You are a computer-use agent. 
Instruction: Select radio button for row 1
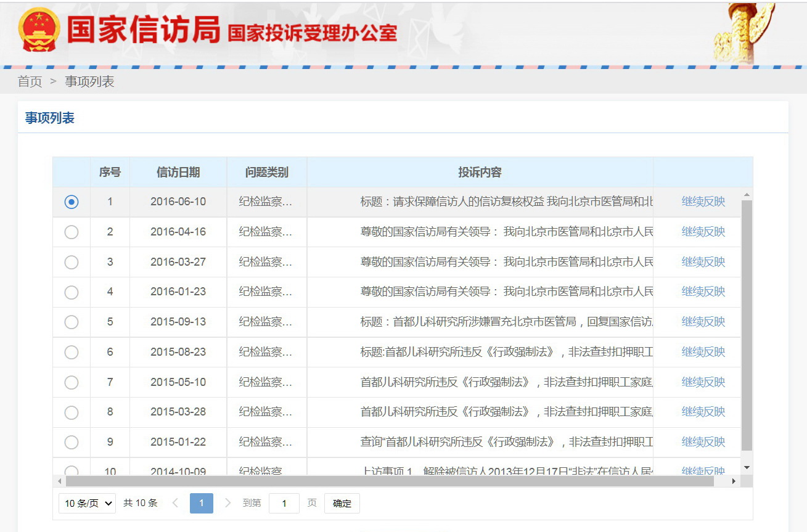click(72, 202)
